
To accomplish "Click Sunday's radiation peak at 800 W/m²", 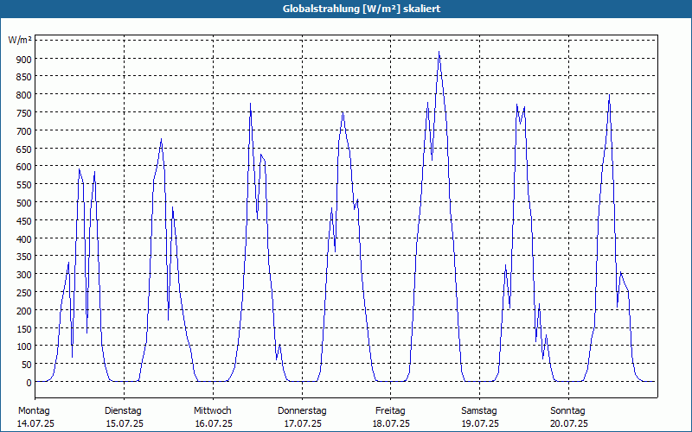I will [x=609, y=95].
